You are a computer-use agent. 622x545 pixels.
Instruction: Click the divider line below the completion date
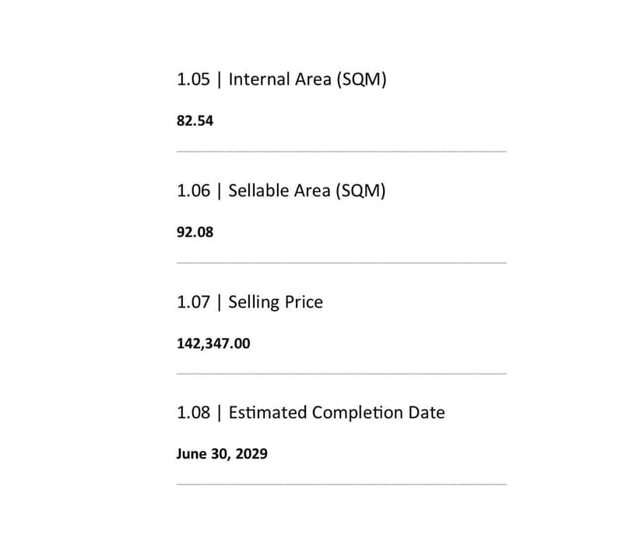coord(341,483)
